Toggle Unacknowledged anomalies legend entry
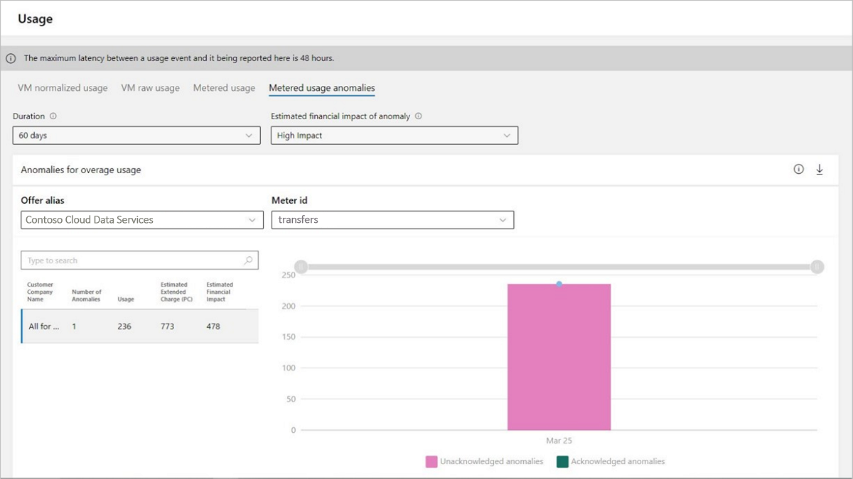The image size is (853, 479). 484,461
